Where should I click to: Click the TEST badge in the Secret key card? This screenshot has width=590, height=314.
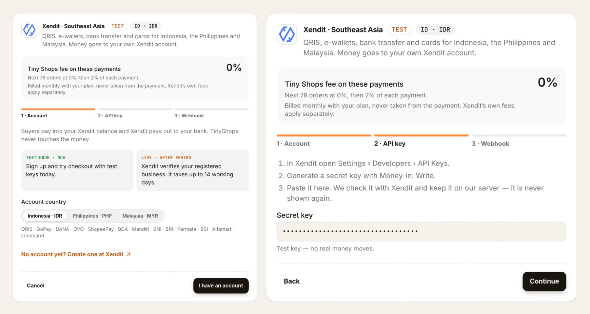399,29
